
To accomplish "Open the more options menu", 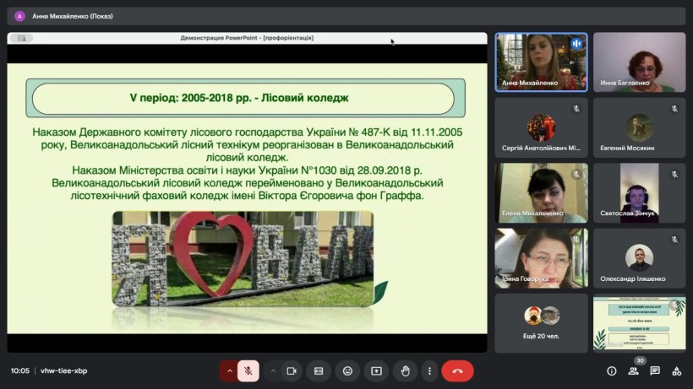I will (429, 371).
